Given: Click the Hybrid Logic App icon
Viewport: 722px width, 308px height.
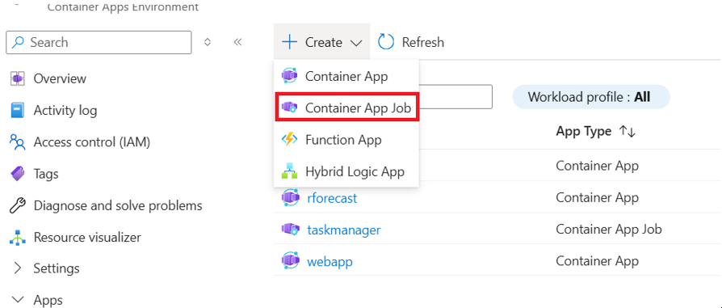Looking at the screenshot, I should click(290, 171).
